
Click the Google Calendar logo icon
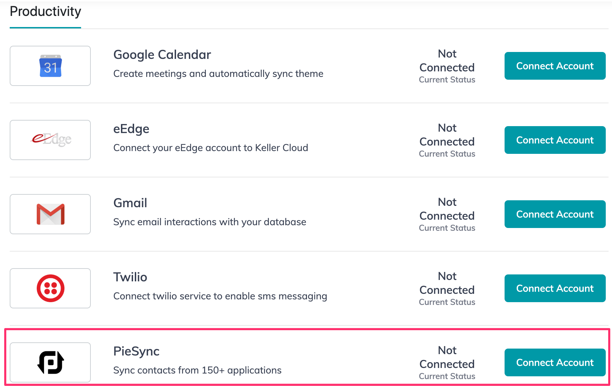pyautogui.click(x=50, y=66)
